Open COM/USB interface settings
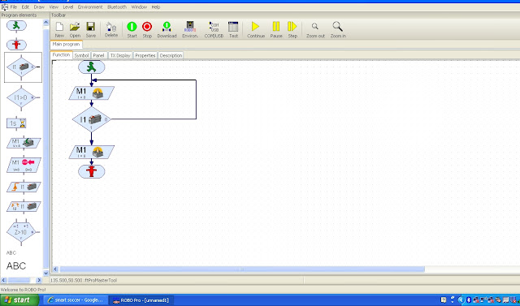 click(x=214, y=29)
